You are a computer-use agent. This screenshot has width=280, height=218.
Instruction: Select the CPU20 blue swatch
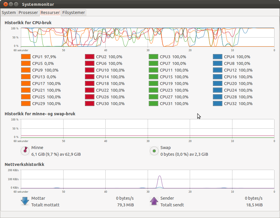pyautogui.click(x=218, y=84)
